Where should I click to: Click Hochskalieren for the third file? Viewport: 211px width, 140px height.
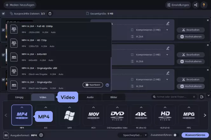[x=191, y=86]
